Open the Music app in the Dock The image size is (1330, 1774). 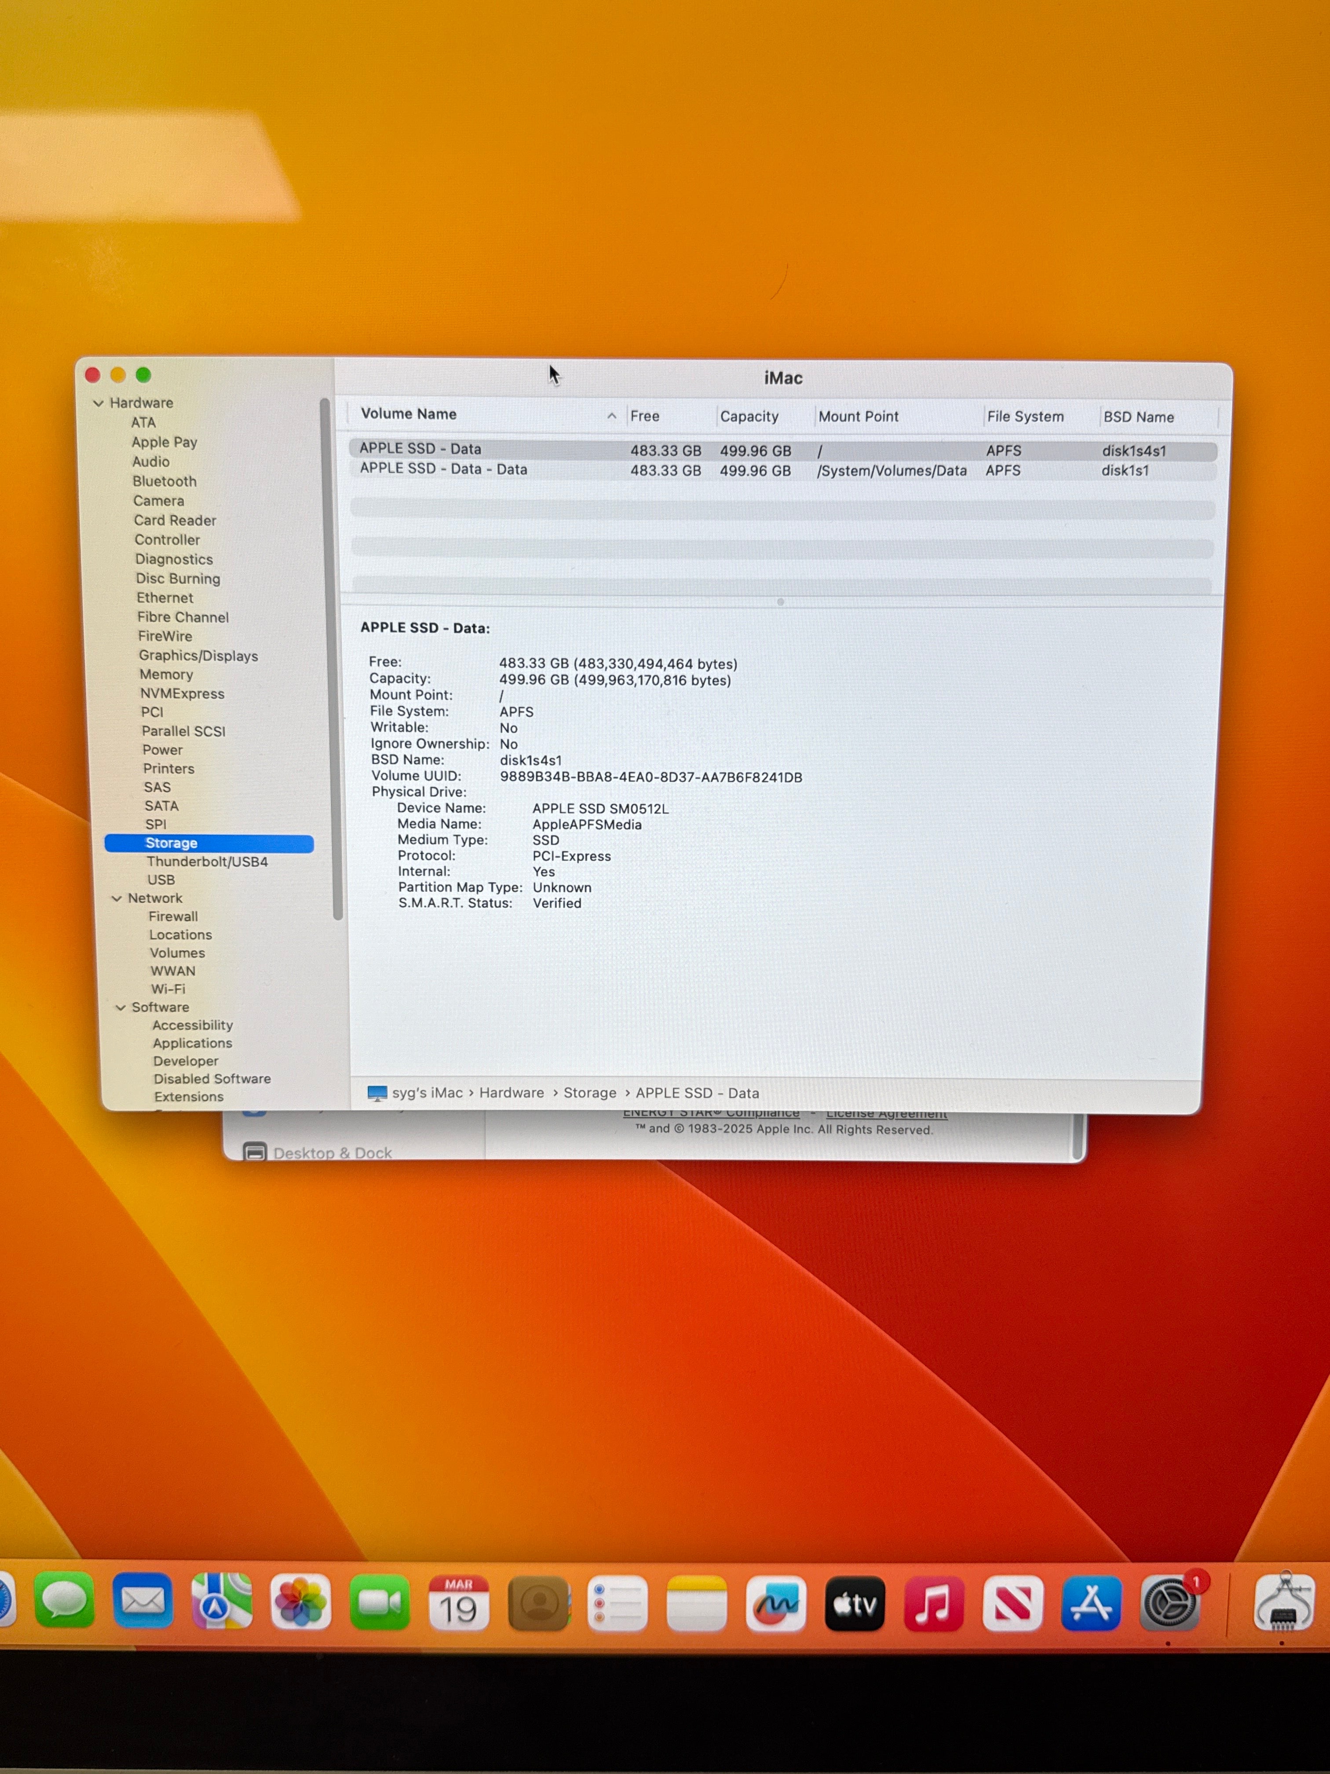934,1603
